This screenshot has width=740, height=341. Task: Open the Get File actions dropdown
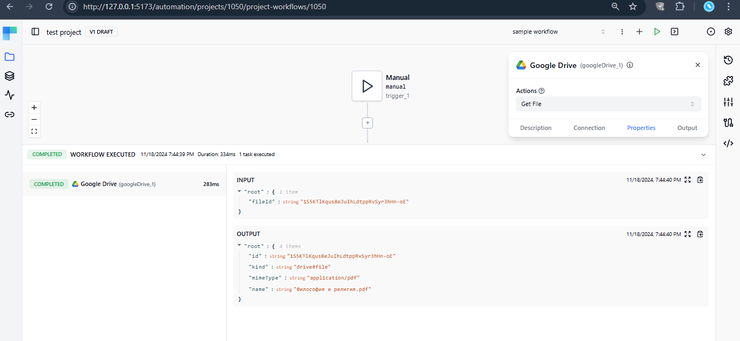[608, 103]
